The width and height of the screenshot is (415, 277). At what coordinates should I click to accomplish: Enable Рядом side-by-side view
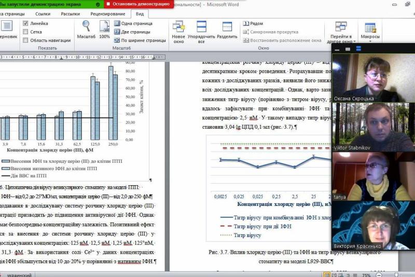[x=253, y=23]
